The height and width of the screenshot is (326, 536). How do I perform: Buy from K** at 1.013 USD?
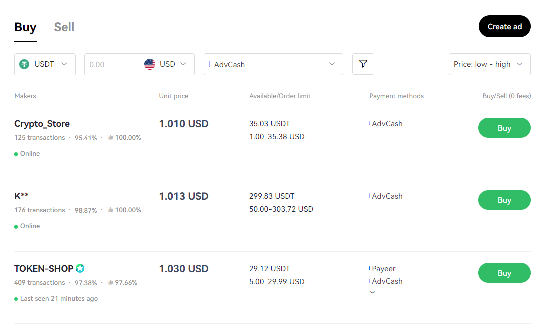(504, 200)
